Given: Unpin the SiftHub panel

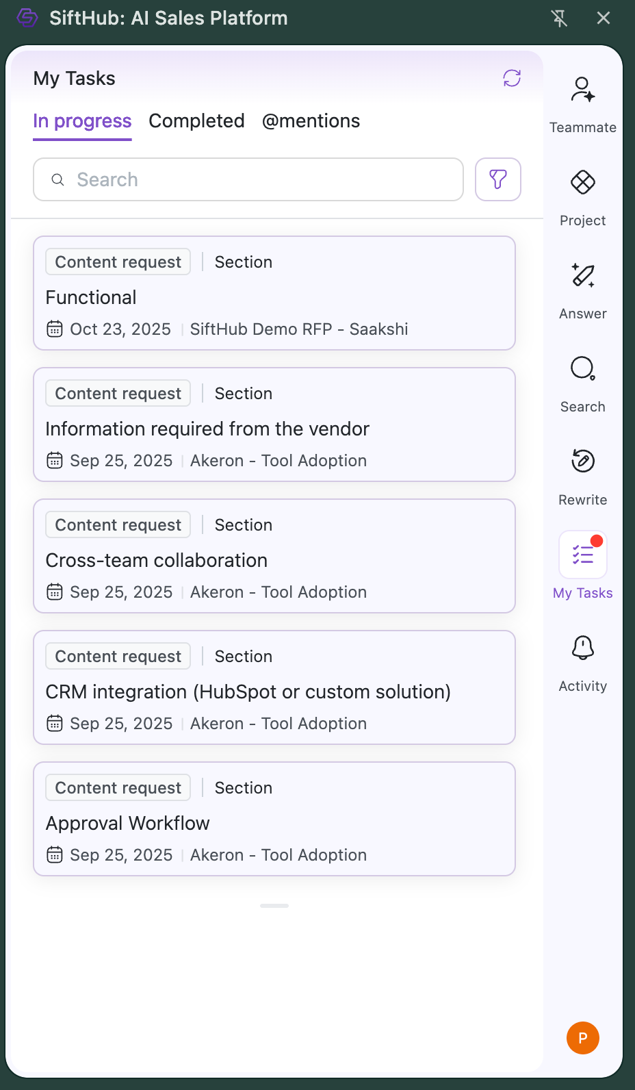Looking at the screenshot, I should click(559, 18).
